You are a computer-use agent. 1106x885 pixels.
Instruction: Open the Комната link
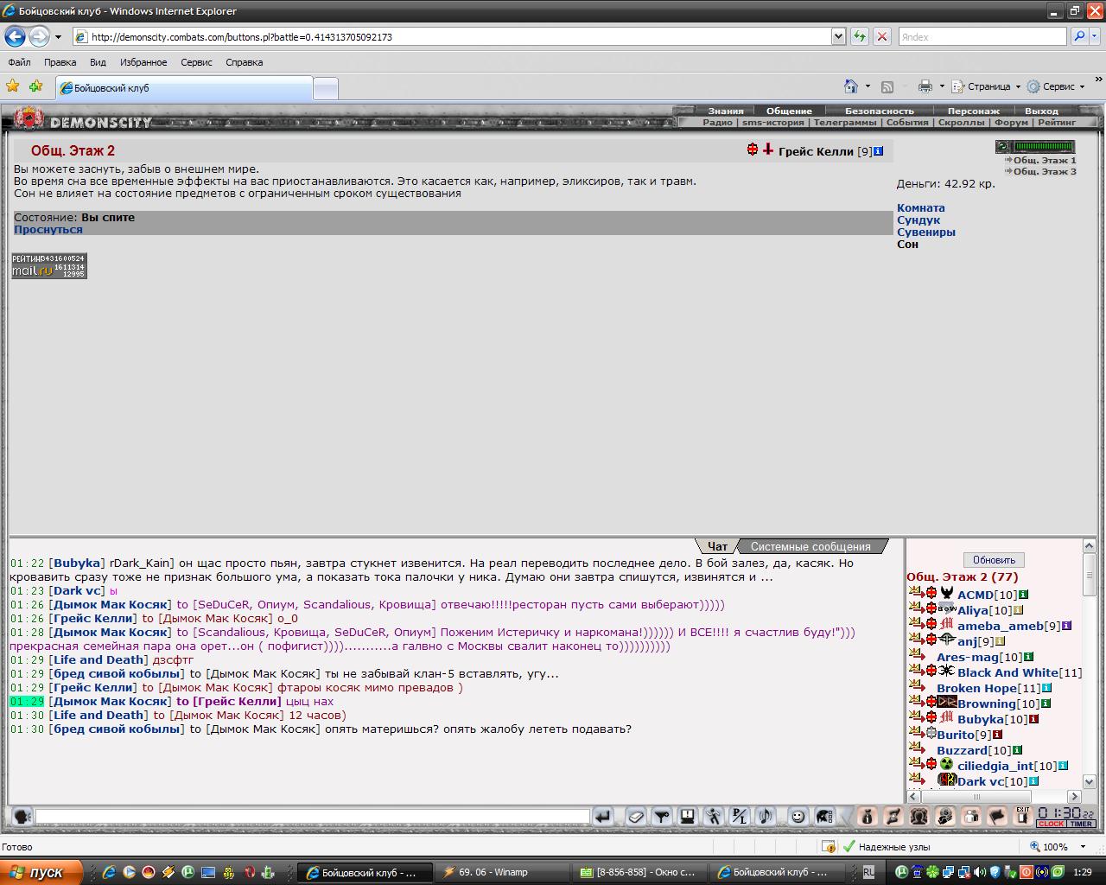click(x=921, y=207)
